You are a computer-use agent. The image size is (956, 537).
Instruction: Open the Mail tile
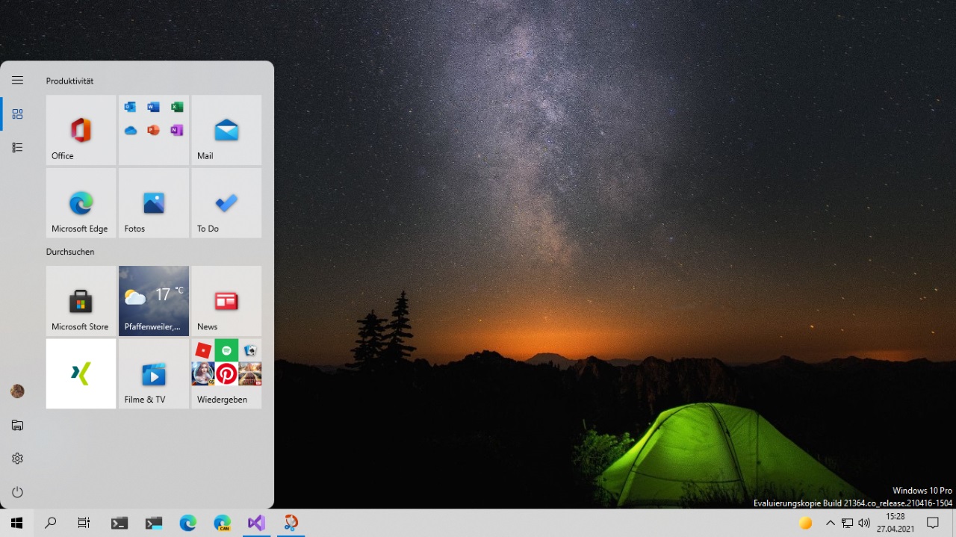tap(226, 130)
